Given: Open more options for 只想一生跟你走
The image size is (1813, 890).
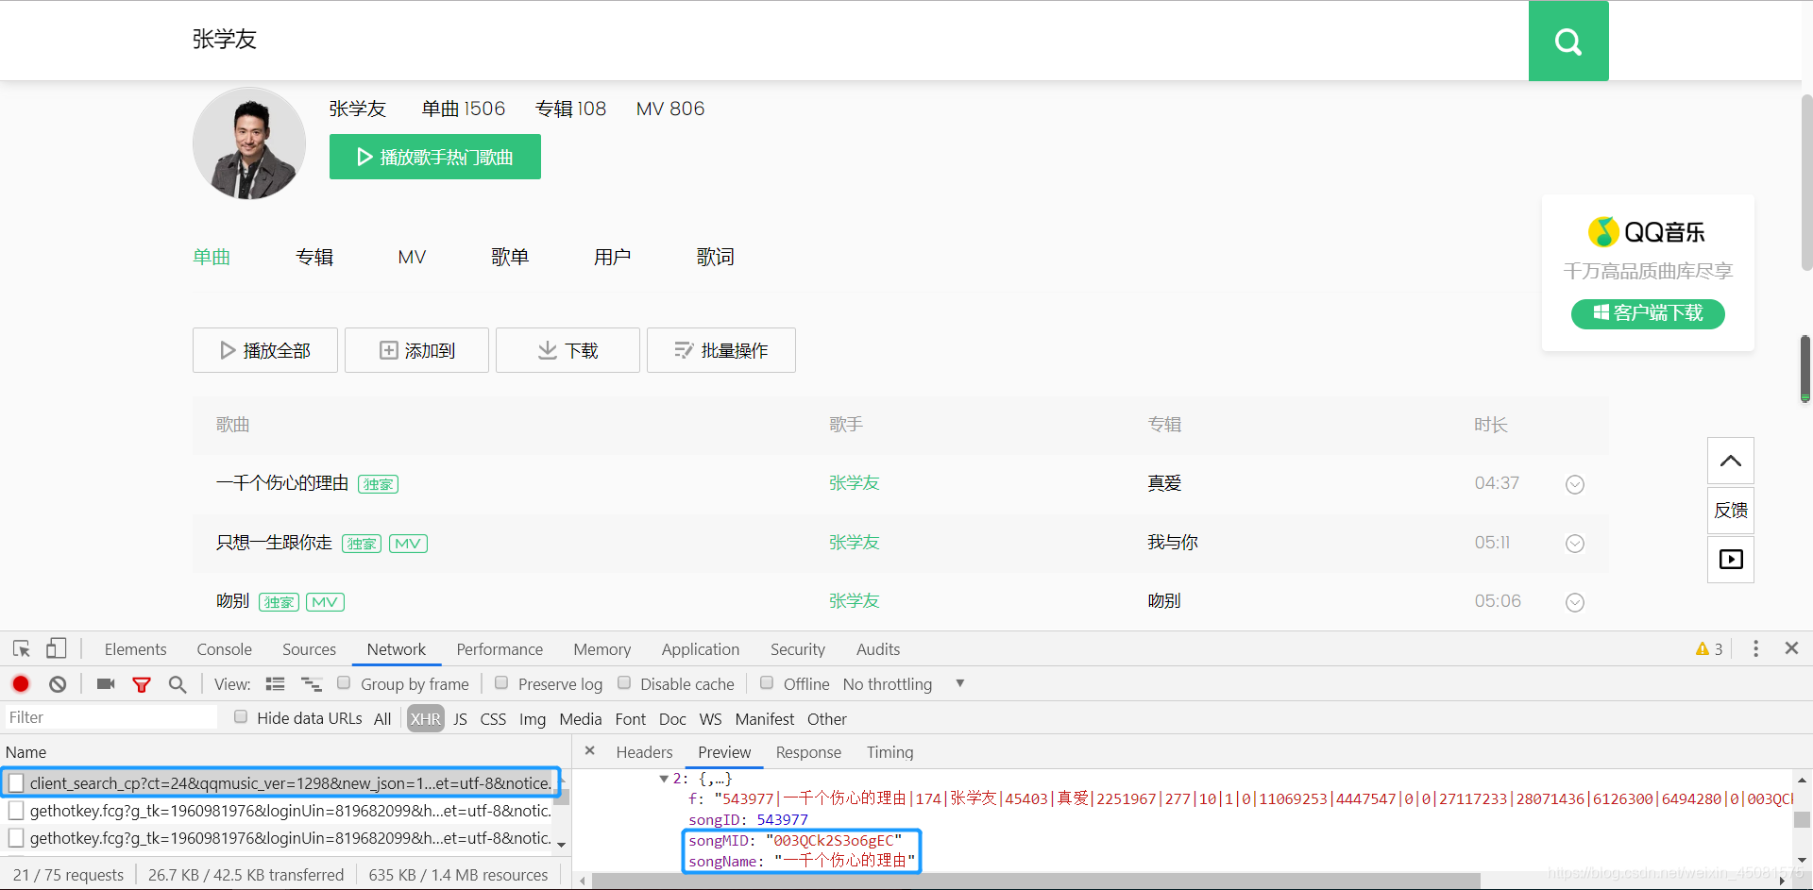Looking at the screenshot, I should point(1575,544).
